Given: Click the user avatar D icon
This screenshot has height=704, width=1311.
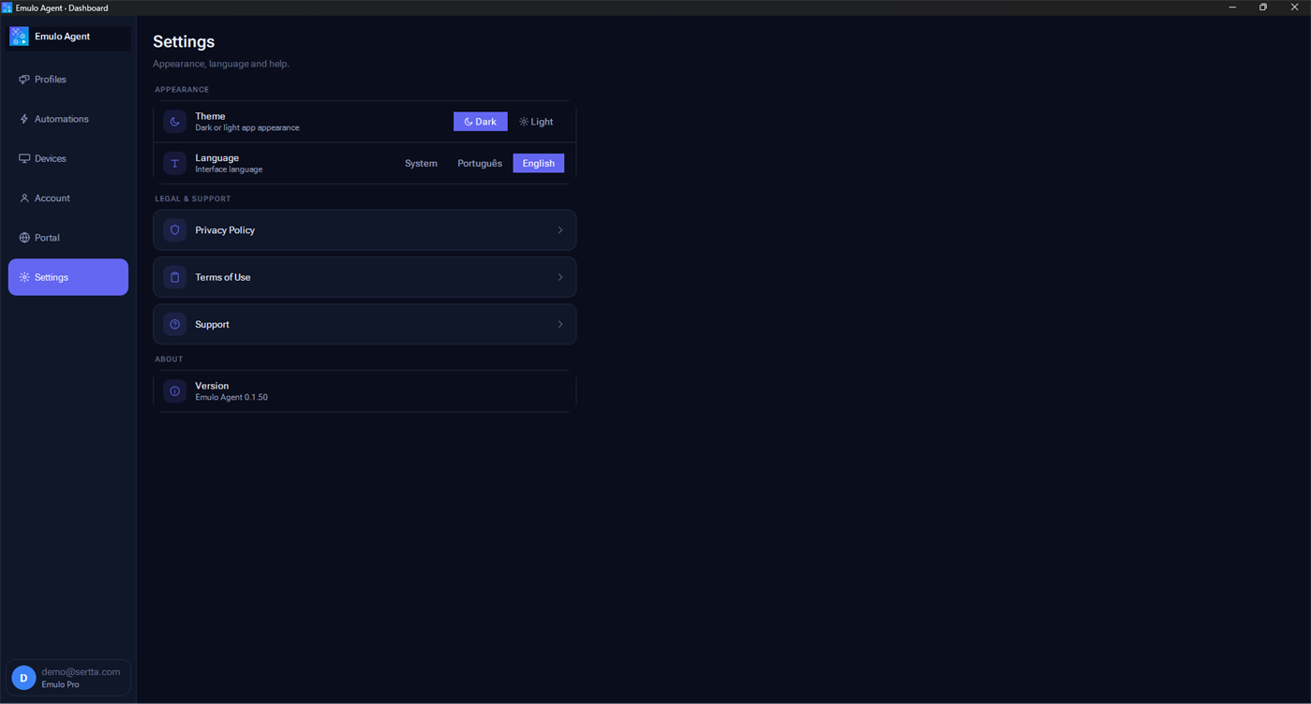Looking at the screenshot, I should coord(23,678).
